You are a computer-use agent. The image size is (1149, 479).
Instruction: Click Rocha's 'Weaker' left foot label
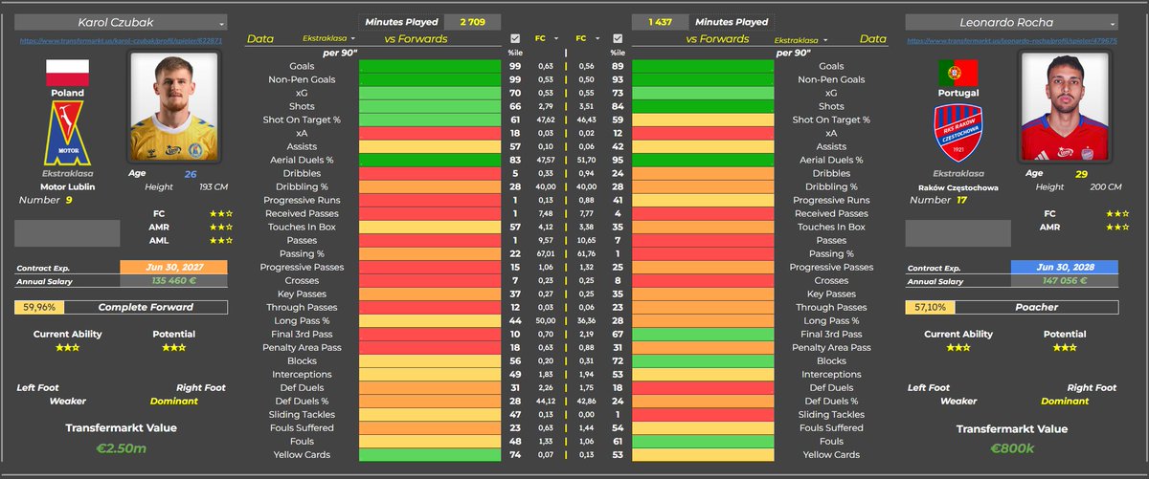tap(957, 401)
